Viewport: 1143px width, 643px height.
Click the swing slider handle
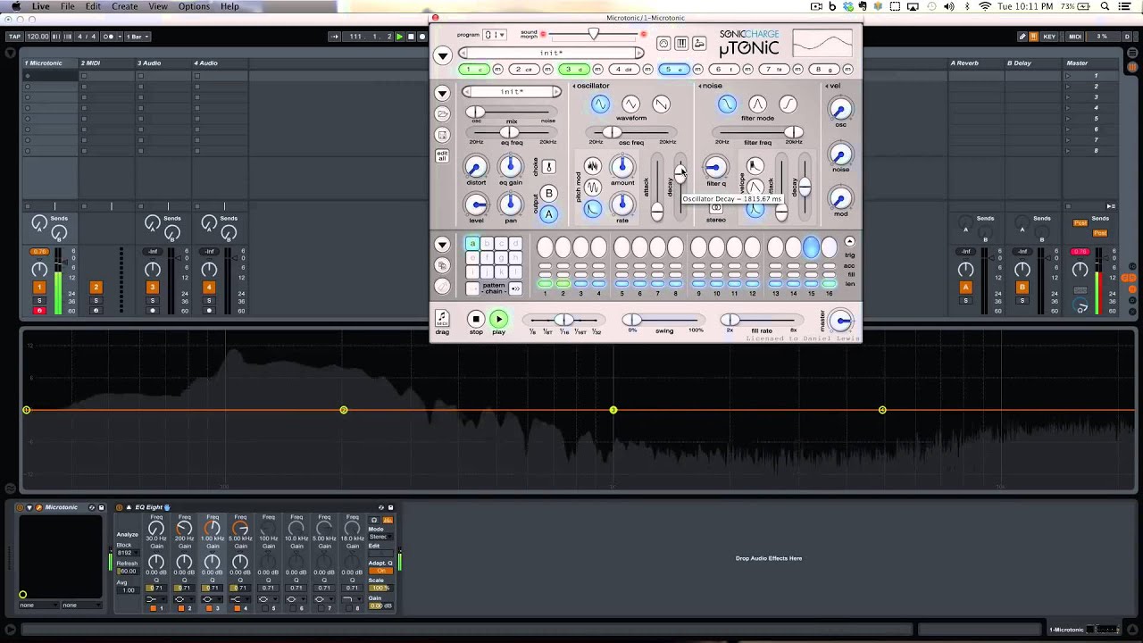(631, 320)
